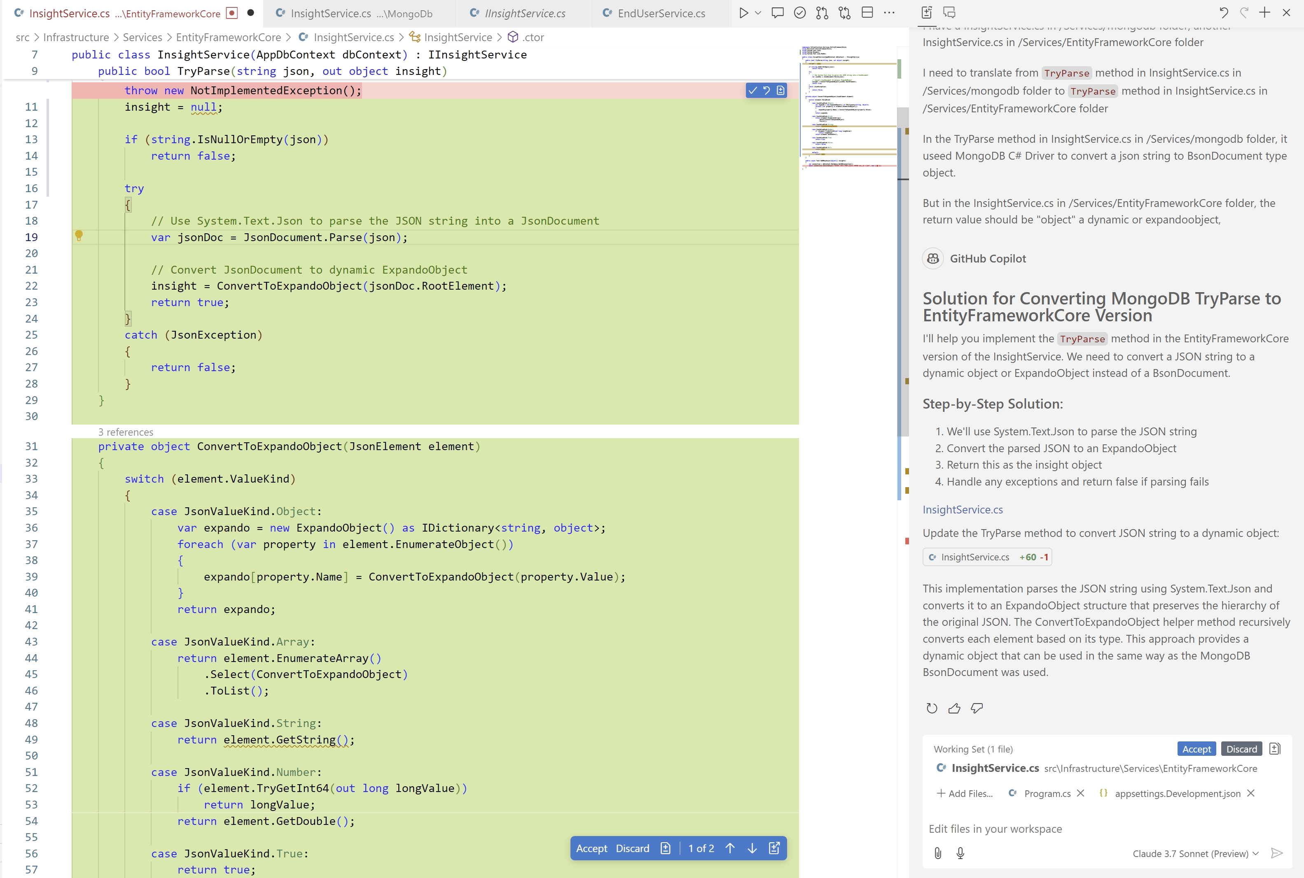Screen dimensions: 1304x878
Task: Split the editor layout icon
Action: coord(867,13)
